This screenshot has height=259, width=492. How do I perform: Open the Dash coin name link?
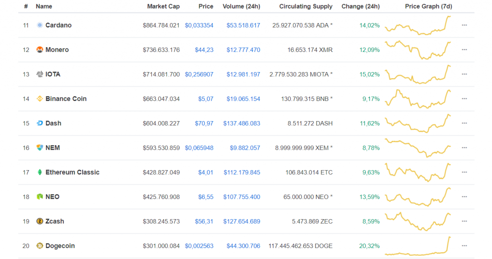53,123
